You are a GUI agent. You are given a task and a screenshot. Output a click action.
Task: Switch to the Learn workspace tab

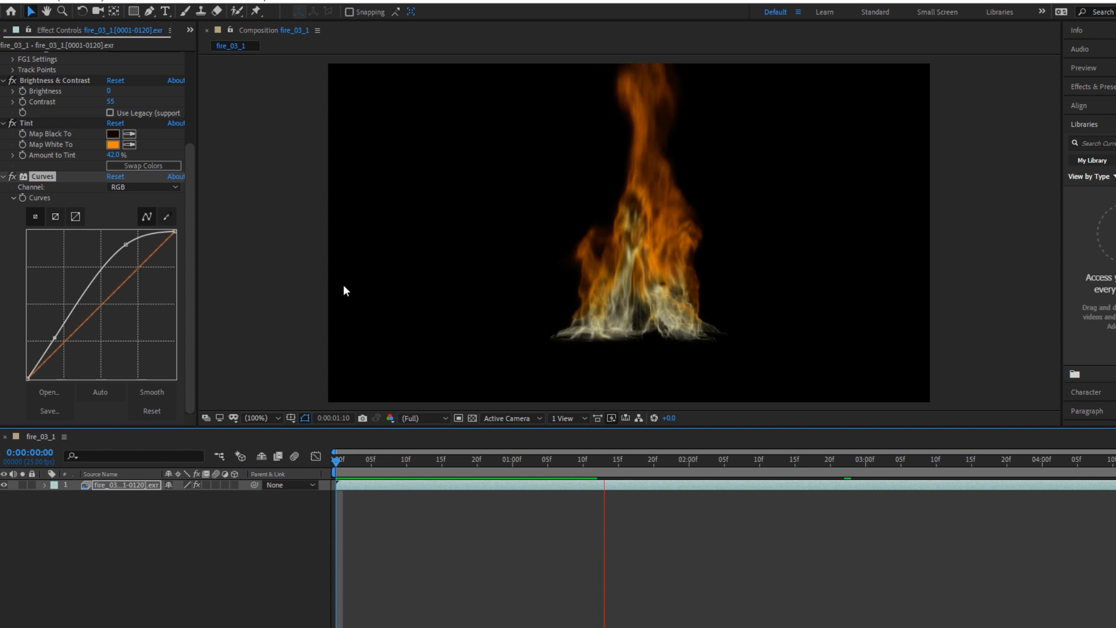[x=824, y=12]
